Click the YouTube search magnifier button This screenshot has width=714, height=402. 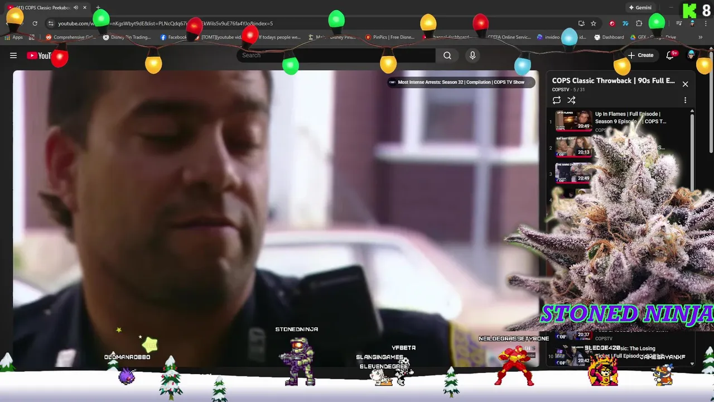pos(447,55)
